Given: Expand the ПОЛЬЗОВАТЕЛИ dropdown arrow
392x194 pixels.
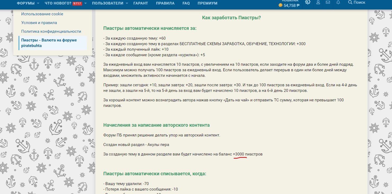Looking at the screenshot, I should point(127,3).
